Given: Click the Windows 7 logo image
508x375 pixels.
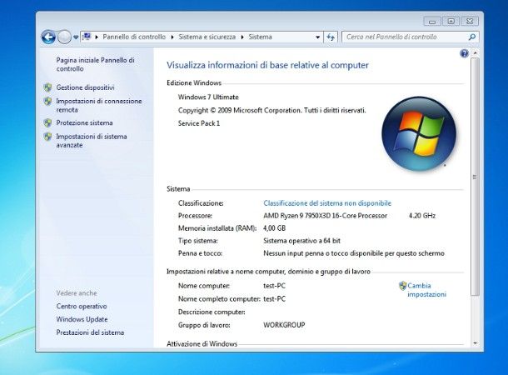Looking at the screenshot, I should click(x=419, y=133).
